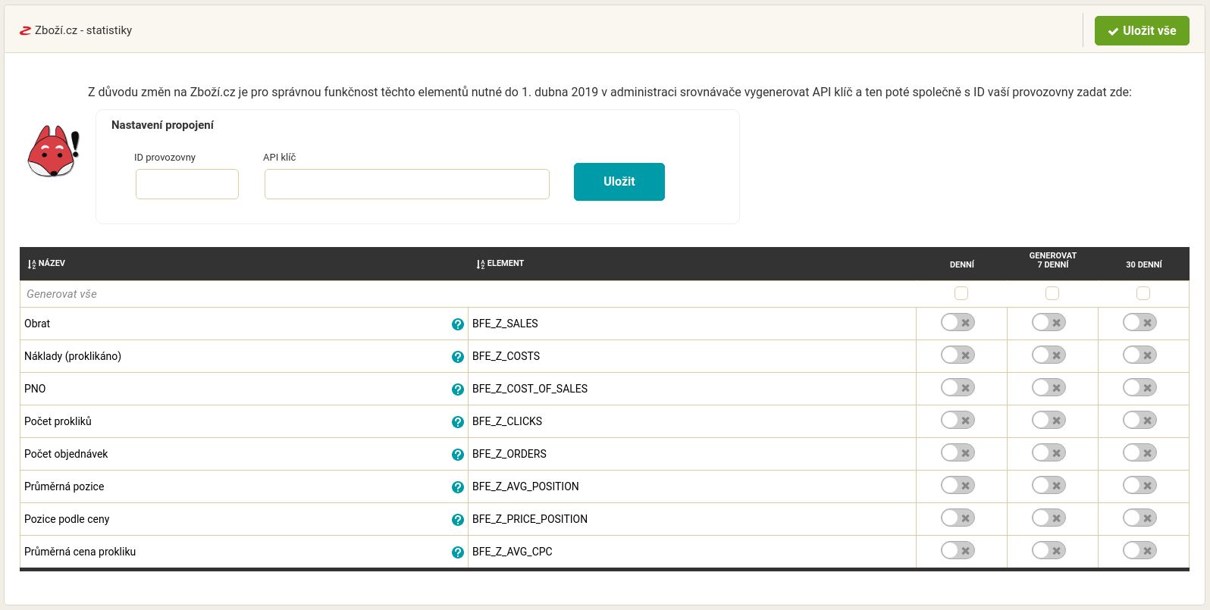
Task: Toggle 7 denní switch for PNO
Action: (x=1049, y=388)
